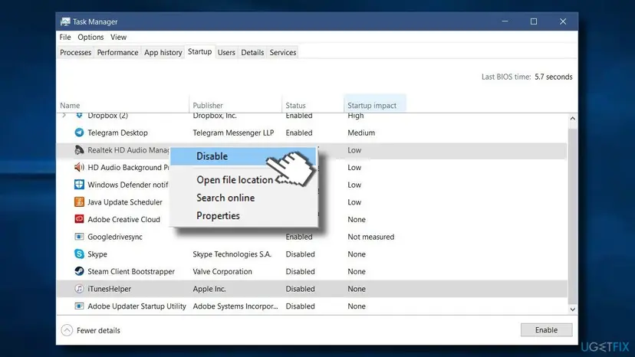Image resolution: width=635 pixels, height=357 pixels.
Task: Select Adobe Updater Startup Utility entry
Action: (137, 306)
